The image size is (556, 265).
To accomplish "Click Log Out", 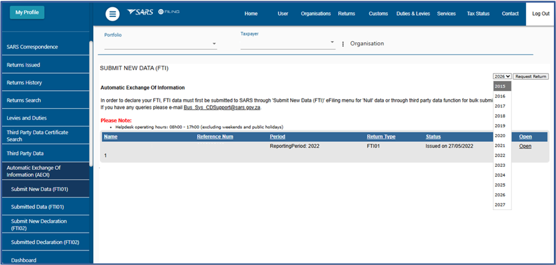I will (541, 14).
